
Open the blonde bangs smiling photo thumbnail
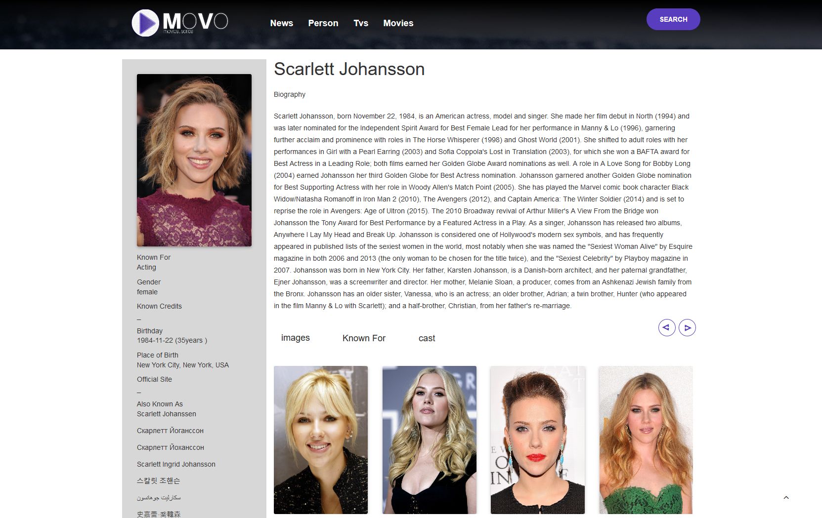(321, 440)
